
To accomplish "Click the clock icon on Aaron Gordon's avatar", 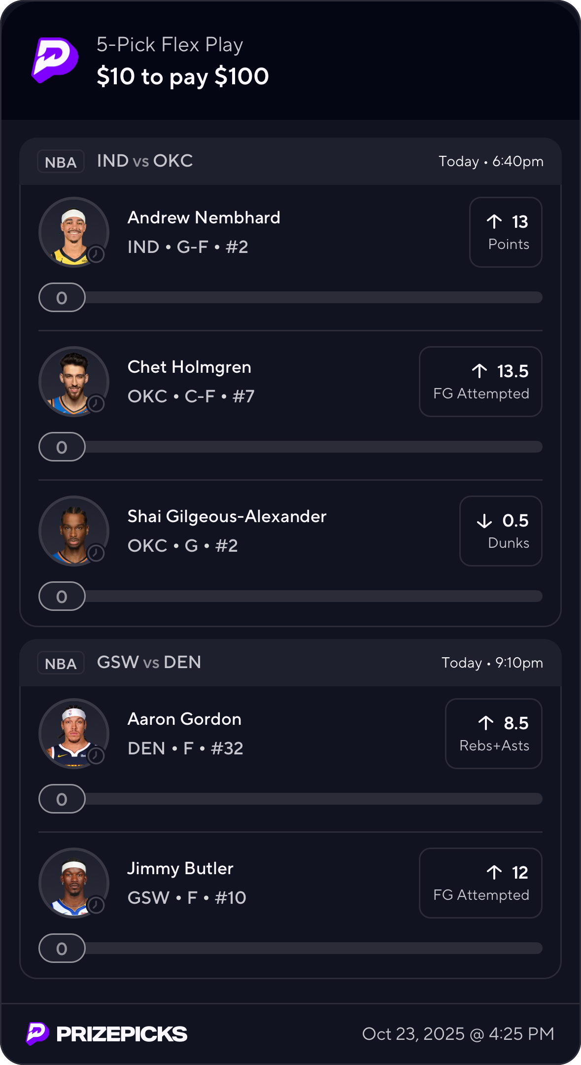I will pos(96,756).
